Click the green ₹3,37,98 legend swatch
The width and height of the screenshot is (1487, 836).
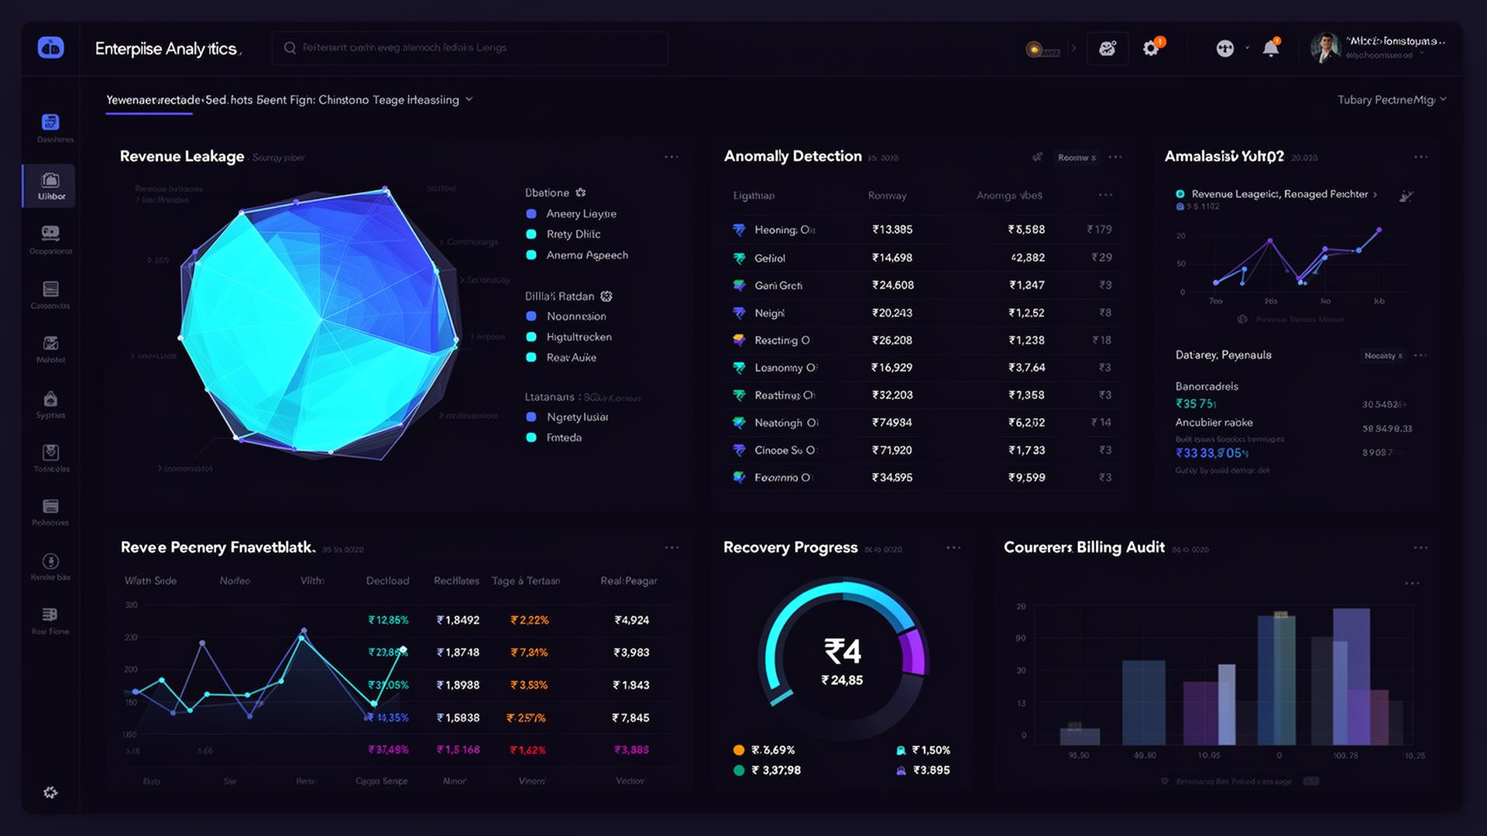tap(739, 770)
